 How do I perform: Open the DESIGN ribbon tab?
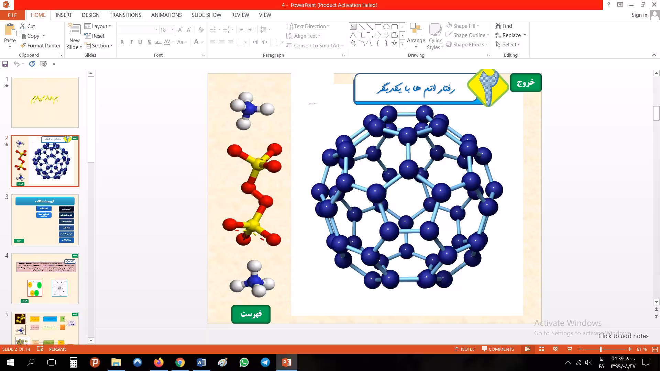(x=91, y=15)
